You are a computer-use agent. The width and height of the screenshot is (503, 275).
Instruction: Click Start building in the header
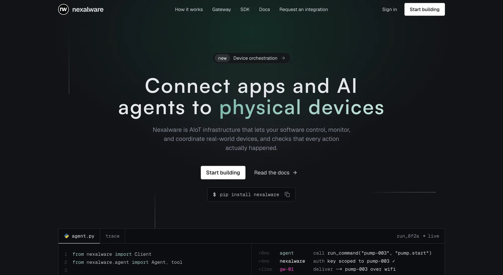pos(425,9)
